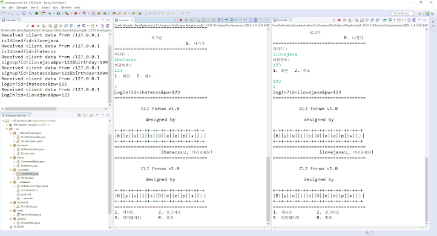Screen dimensions: 437x236
Task: Open New Console View dropdown in ServerLoader console
Action: tap(96, 26)
